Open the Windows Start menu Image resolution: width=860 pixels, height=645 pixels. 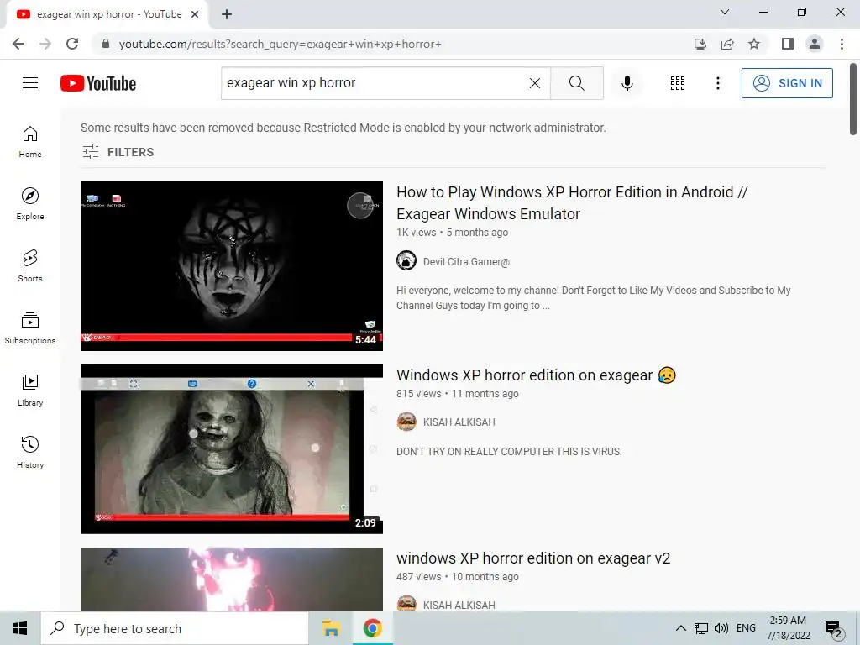[x=20, y=628]
